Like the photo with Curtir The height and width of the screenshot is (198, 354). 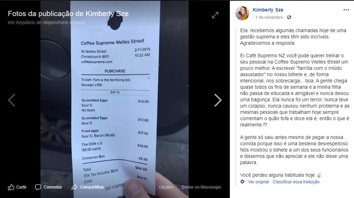(17, 187)
